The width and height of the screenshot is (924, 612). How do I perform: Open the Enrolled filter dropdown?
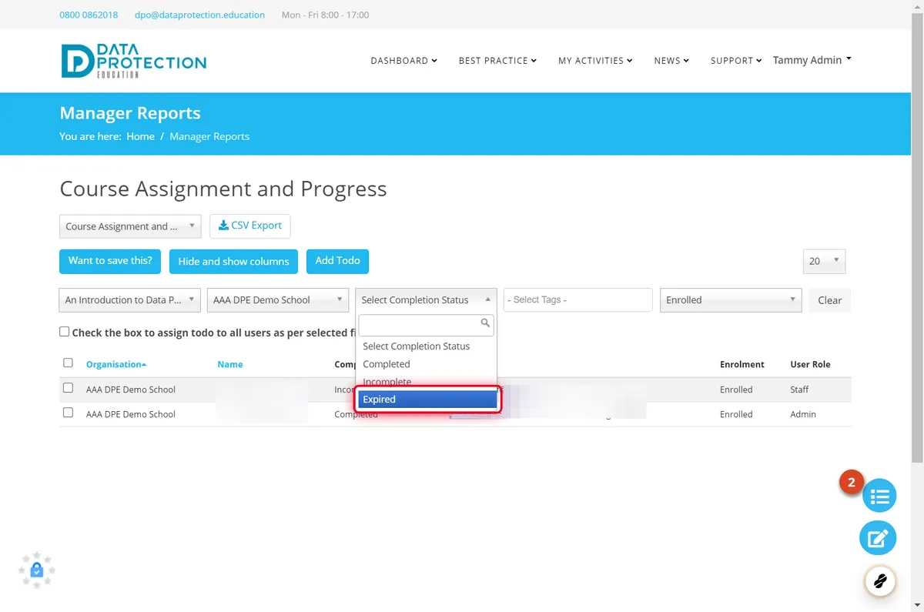(x=731, y=300)
